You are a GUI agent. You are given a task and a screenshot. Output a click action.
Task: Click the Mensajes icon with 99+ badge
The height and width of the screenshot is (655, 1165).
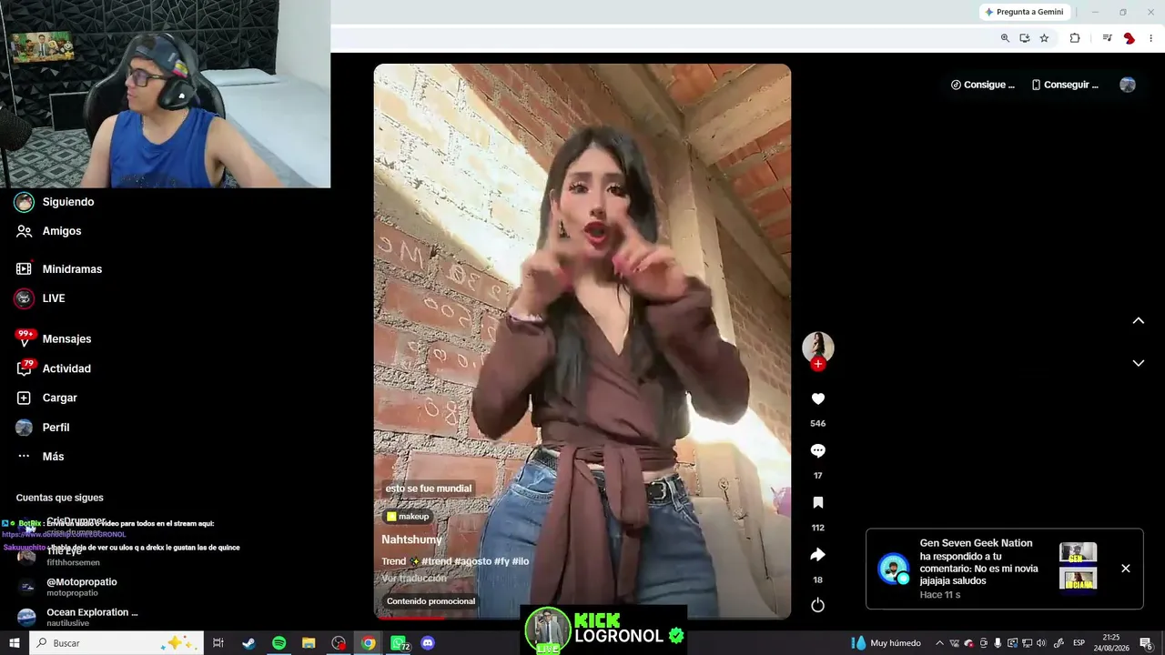[25, 338]
